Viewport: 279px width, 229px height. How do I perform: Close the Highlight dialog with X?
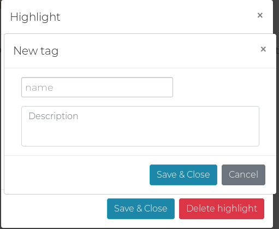(260, 15)
